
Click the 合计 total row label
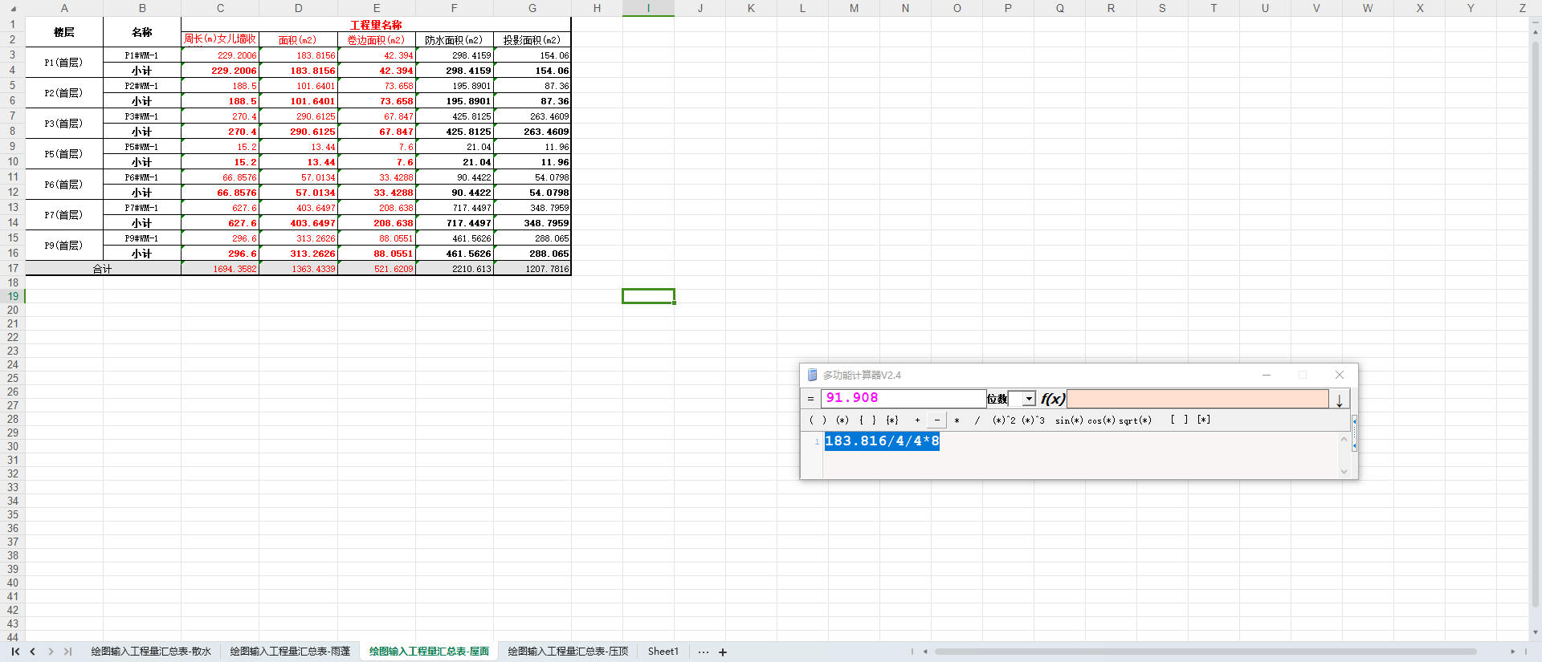(103, 269)
